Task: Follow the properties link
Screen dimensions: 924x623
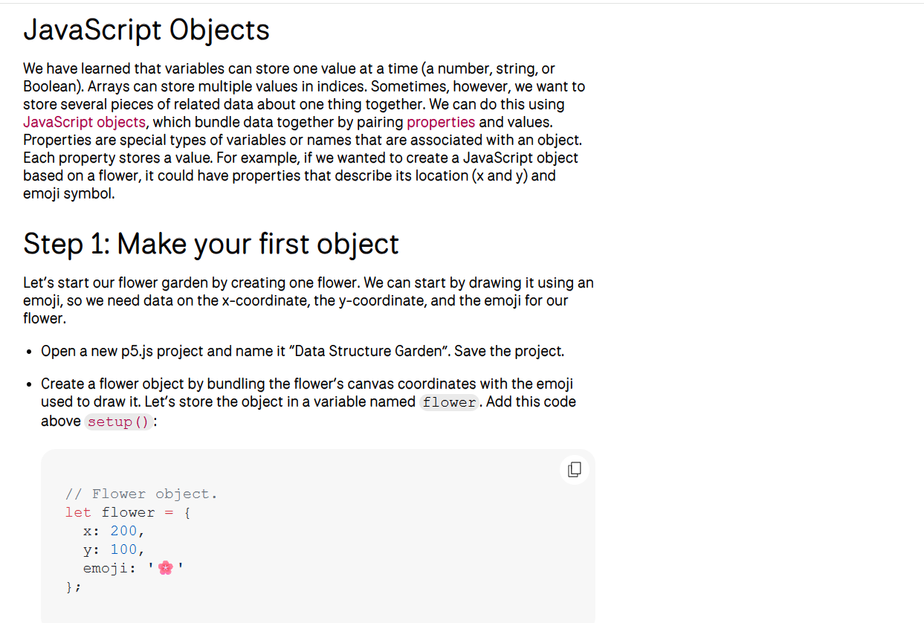Action: (441, 122)
